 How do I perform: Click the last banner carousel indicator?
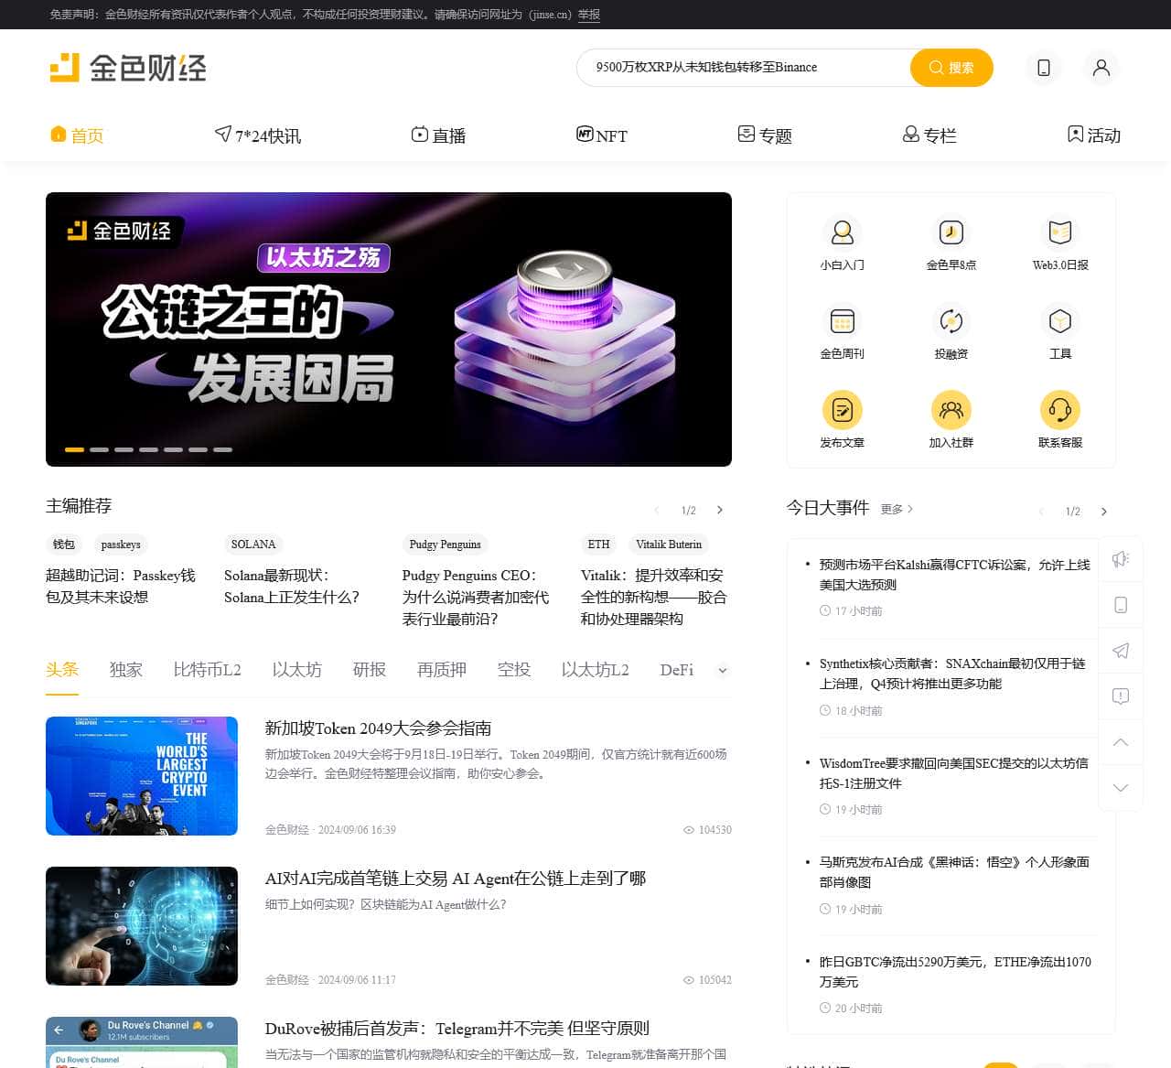tap(222, 449)
